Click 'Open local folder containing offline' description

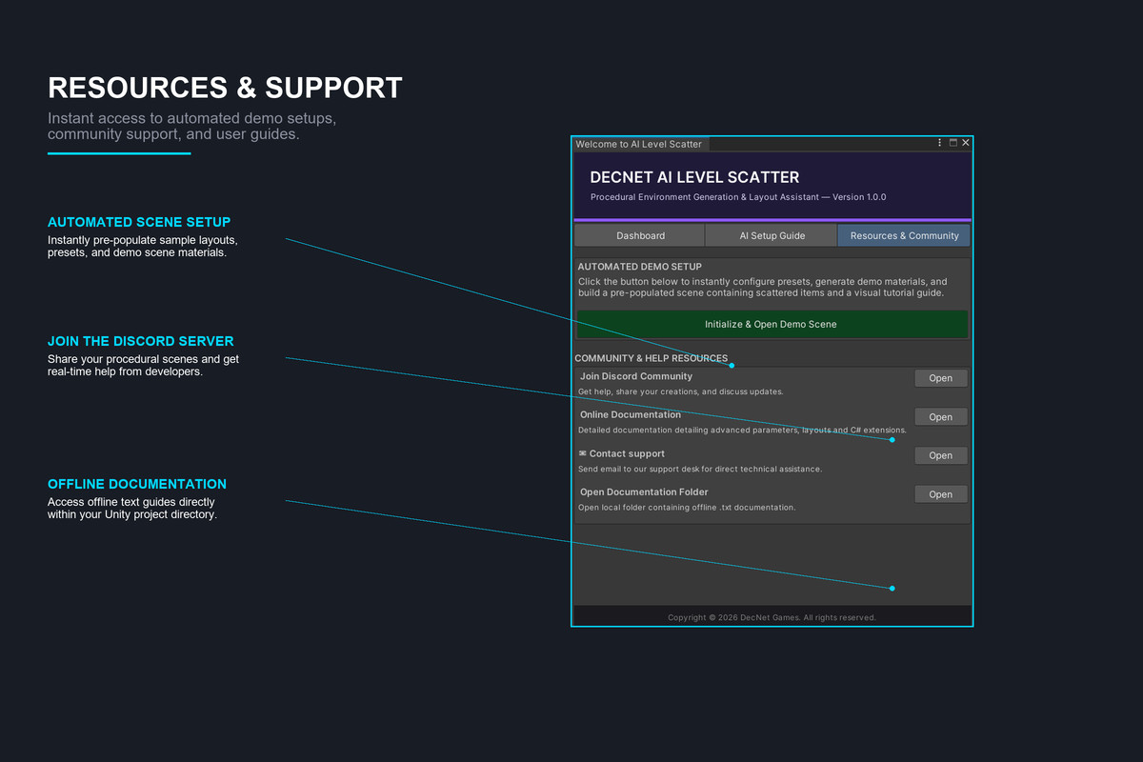tap(687, 507)
